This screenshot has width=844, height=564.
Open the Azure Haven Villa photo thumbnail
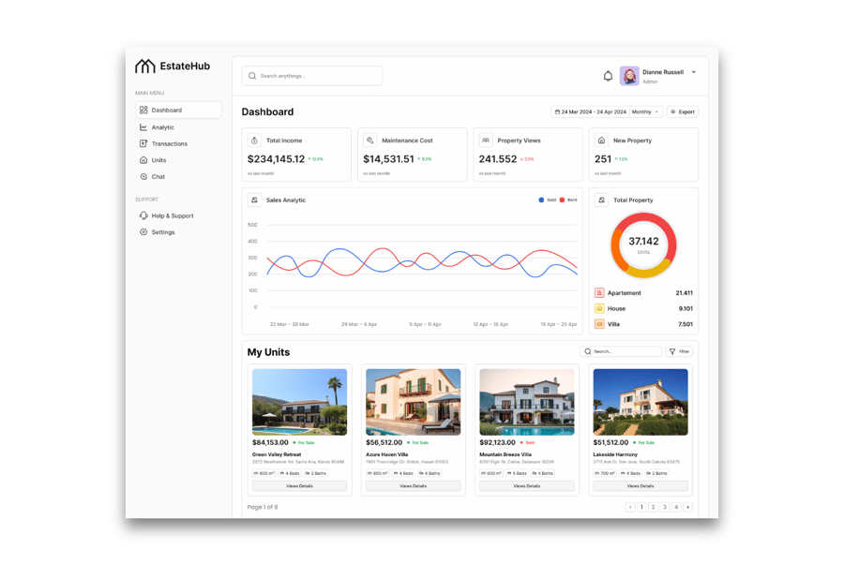coord(413,402)
